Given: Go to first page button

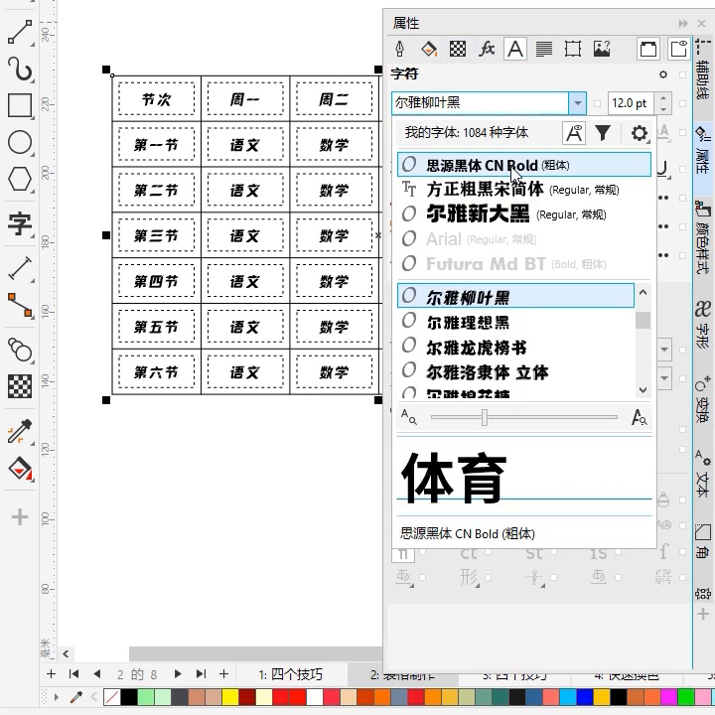Looking at the screenshot, I should point(73,674).
